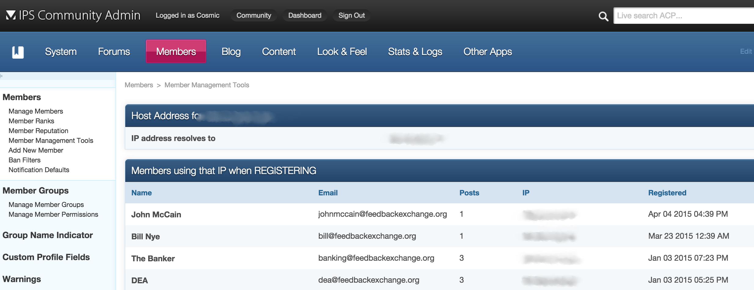
Task: Switch to the Content tab
Action: click(x=279, y=52)
